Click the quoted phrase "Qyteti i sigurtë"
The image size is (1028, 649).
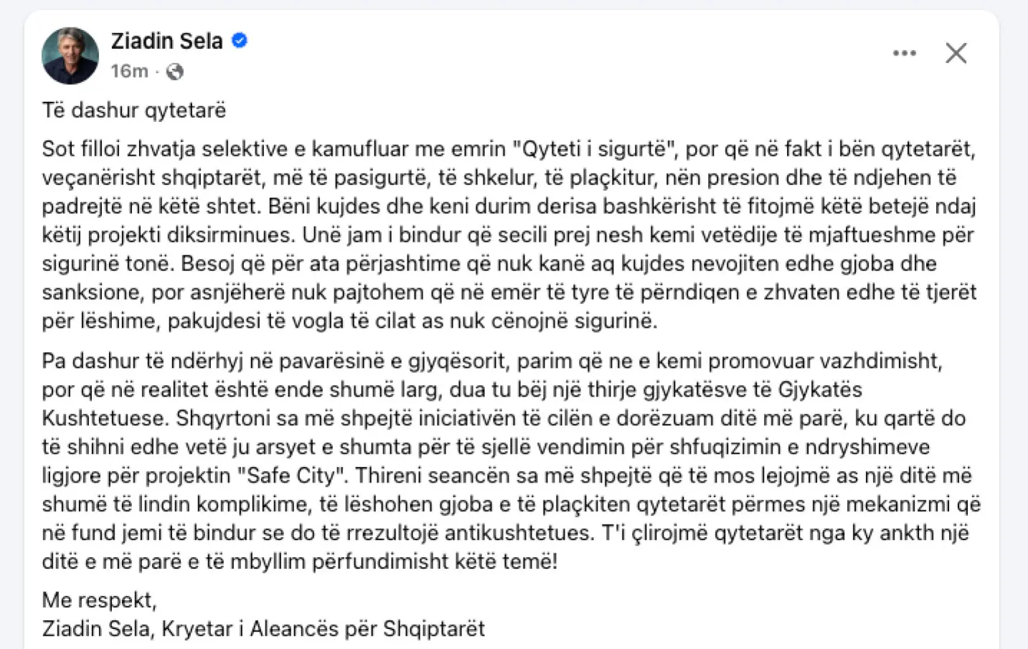click(595, 149)
